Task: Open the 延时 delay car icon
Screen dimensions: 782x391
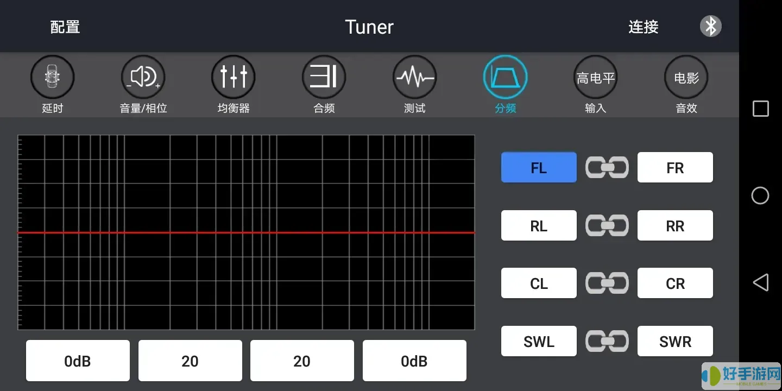Action: pos(52,78)
